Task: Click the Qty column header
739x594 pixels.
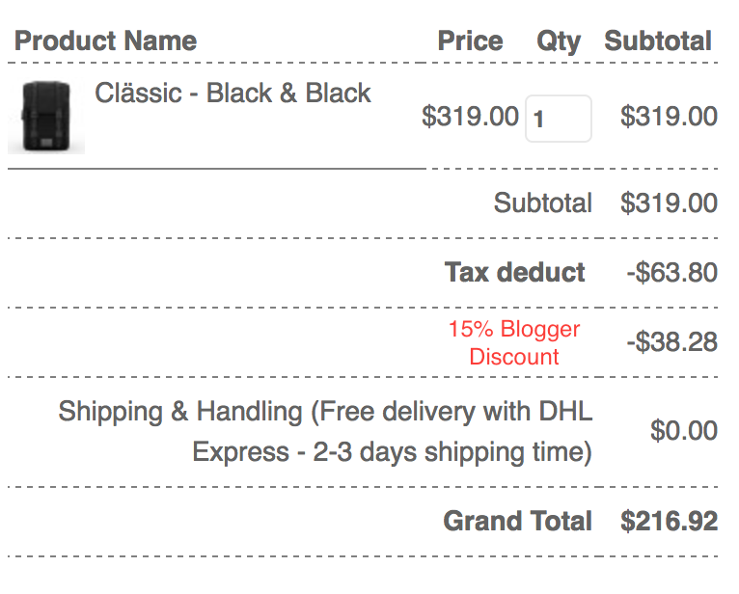Action: coord(559,41)
